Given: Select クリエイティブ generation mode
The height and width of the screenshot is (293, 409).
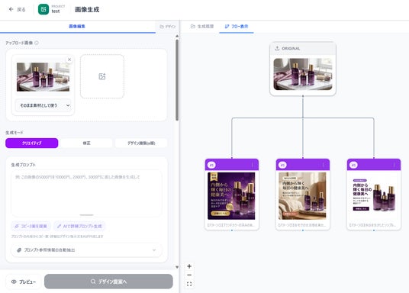Looking at the screenshot, I should (32, 143).
